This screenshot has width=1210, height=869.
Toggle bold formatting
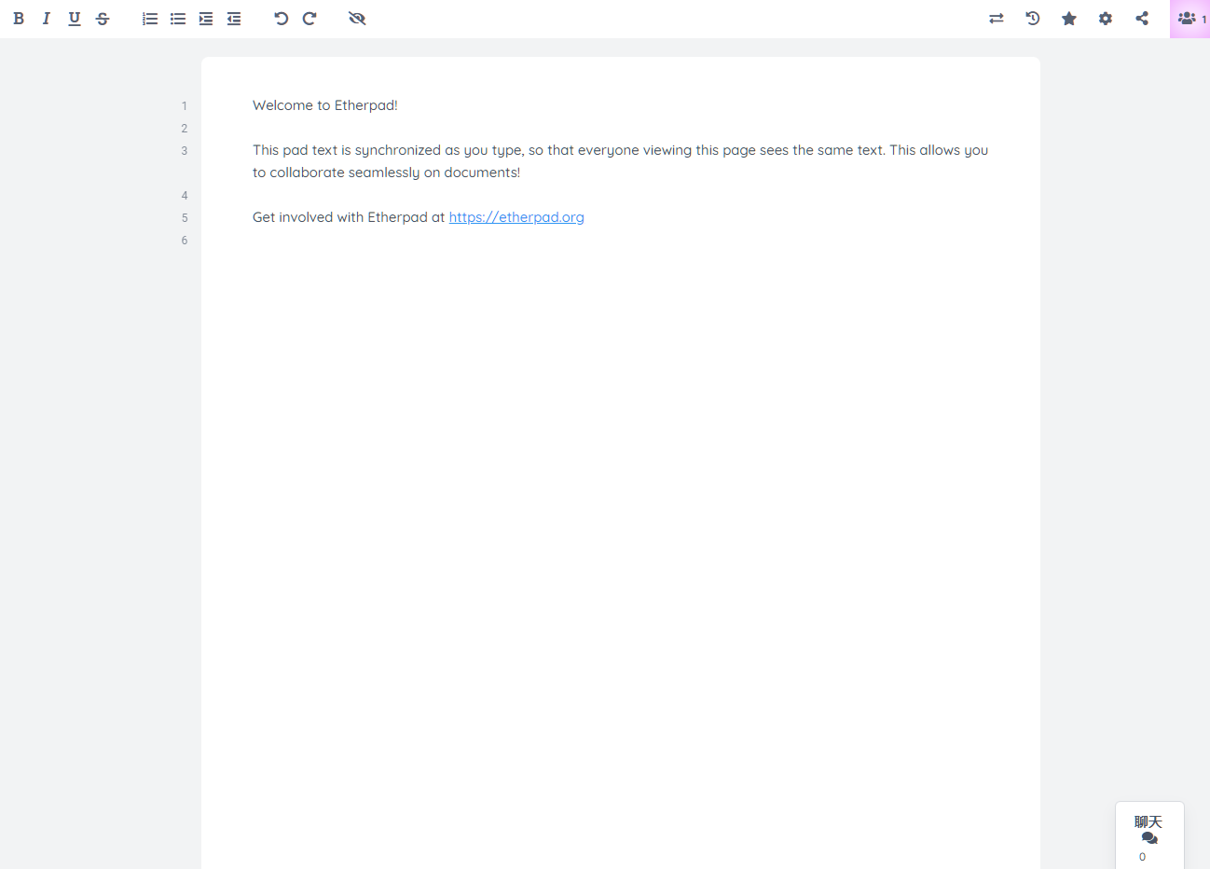click(x=19, y=19)
